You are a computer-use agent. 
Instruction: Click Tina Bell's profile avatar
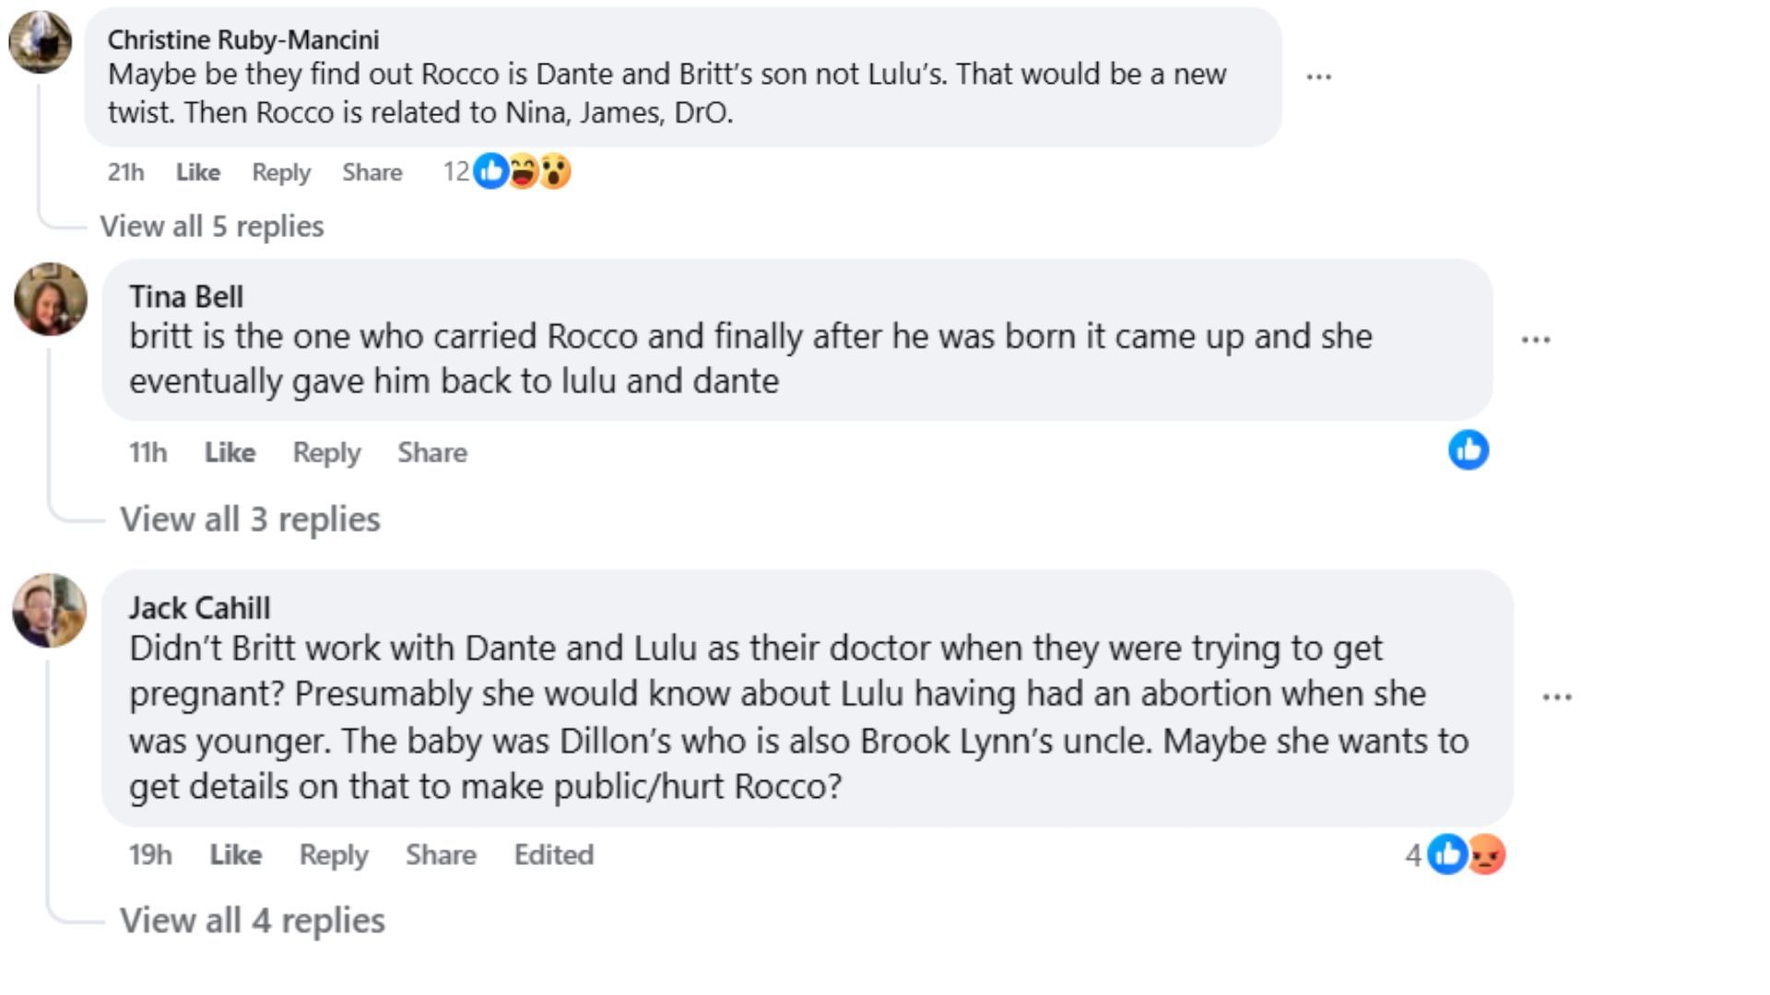(x=51, y=299)
